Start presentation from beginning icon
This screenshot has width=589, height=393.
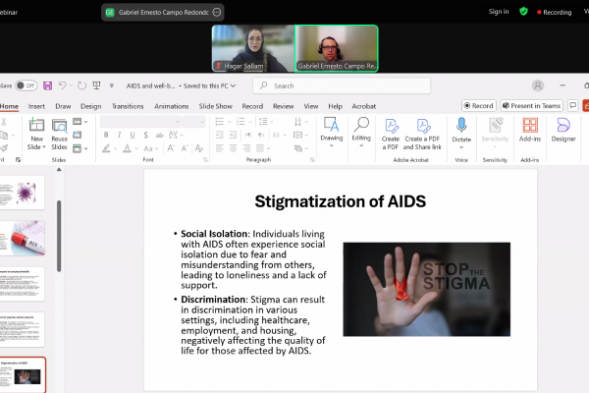point(96,85)
